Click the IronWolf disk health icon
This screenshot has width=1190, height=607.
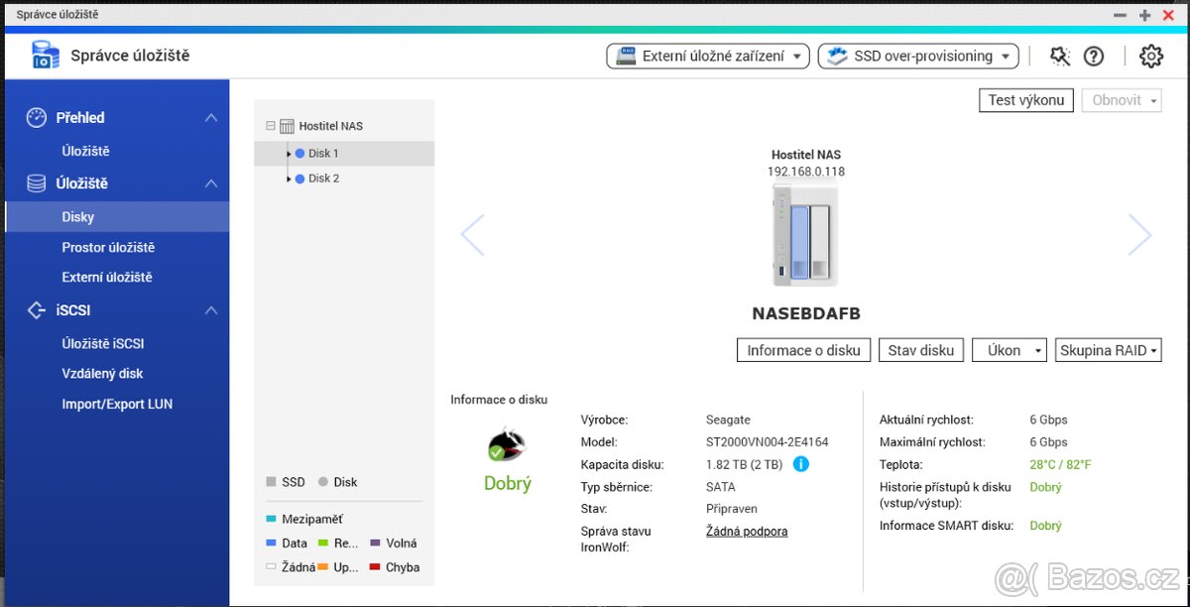pyautogui.click(x=507, y=444)
